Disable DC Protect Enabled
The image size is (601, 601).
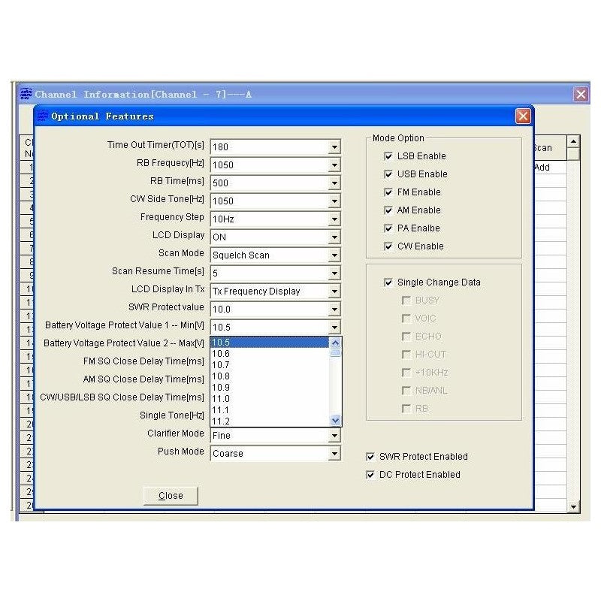[370, 475]
